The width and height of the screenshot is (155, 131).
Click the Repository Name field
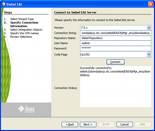point(116,38)
